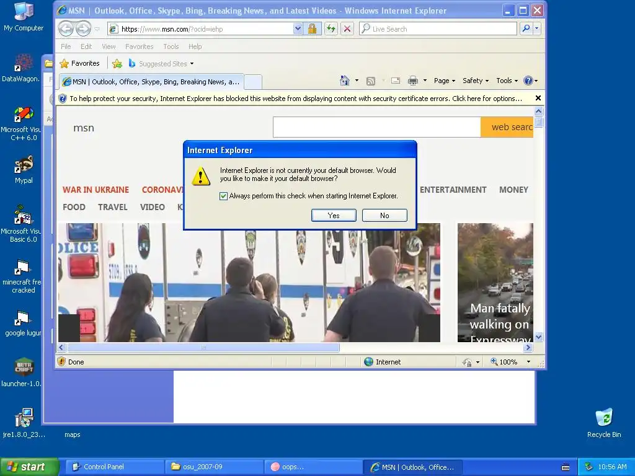Open the Page menu dropdown

pos(444,81)
